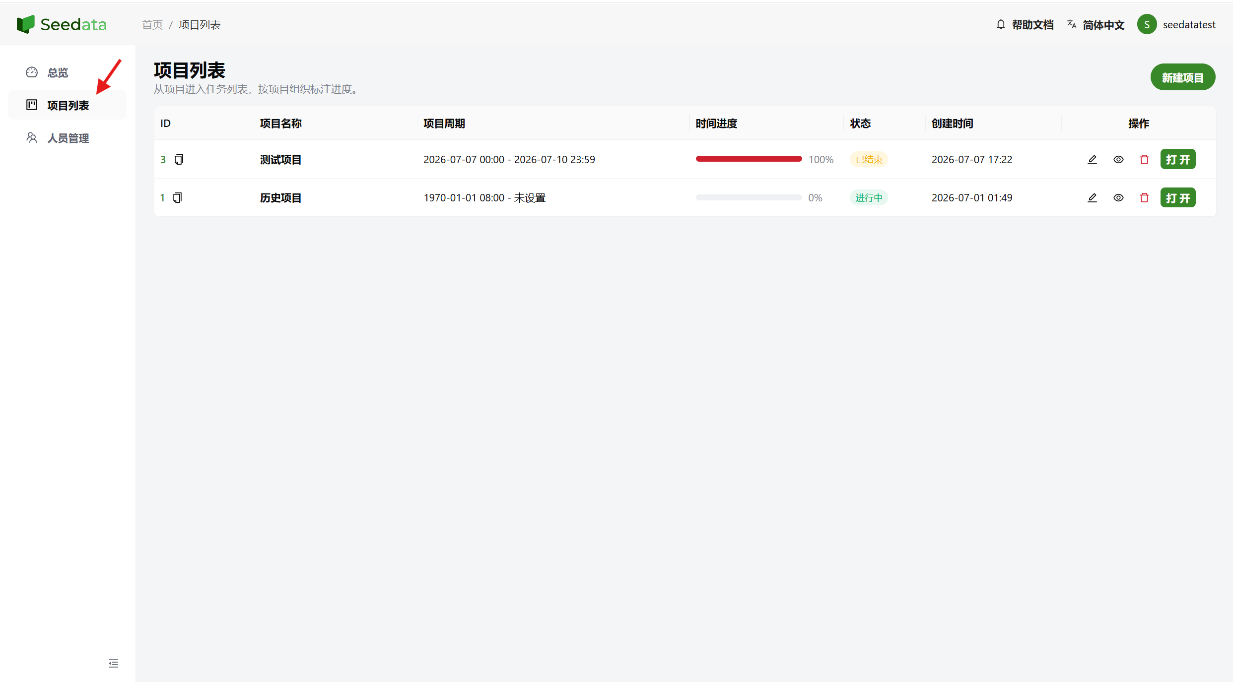Click the 首页 breadcrumb link
The image size is (1233, 682).
[x=152, y=25]
